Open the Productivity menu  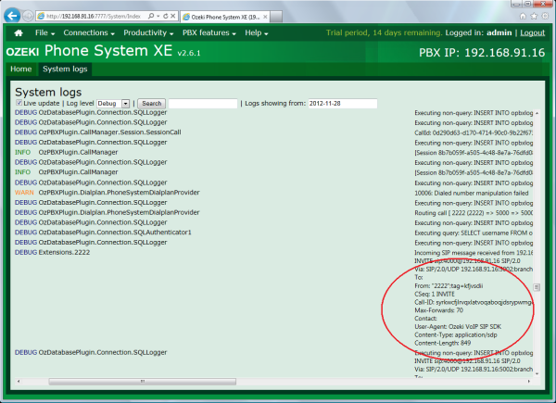click(148, 33)
